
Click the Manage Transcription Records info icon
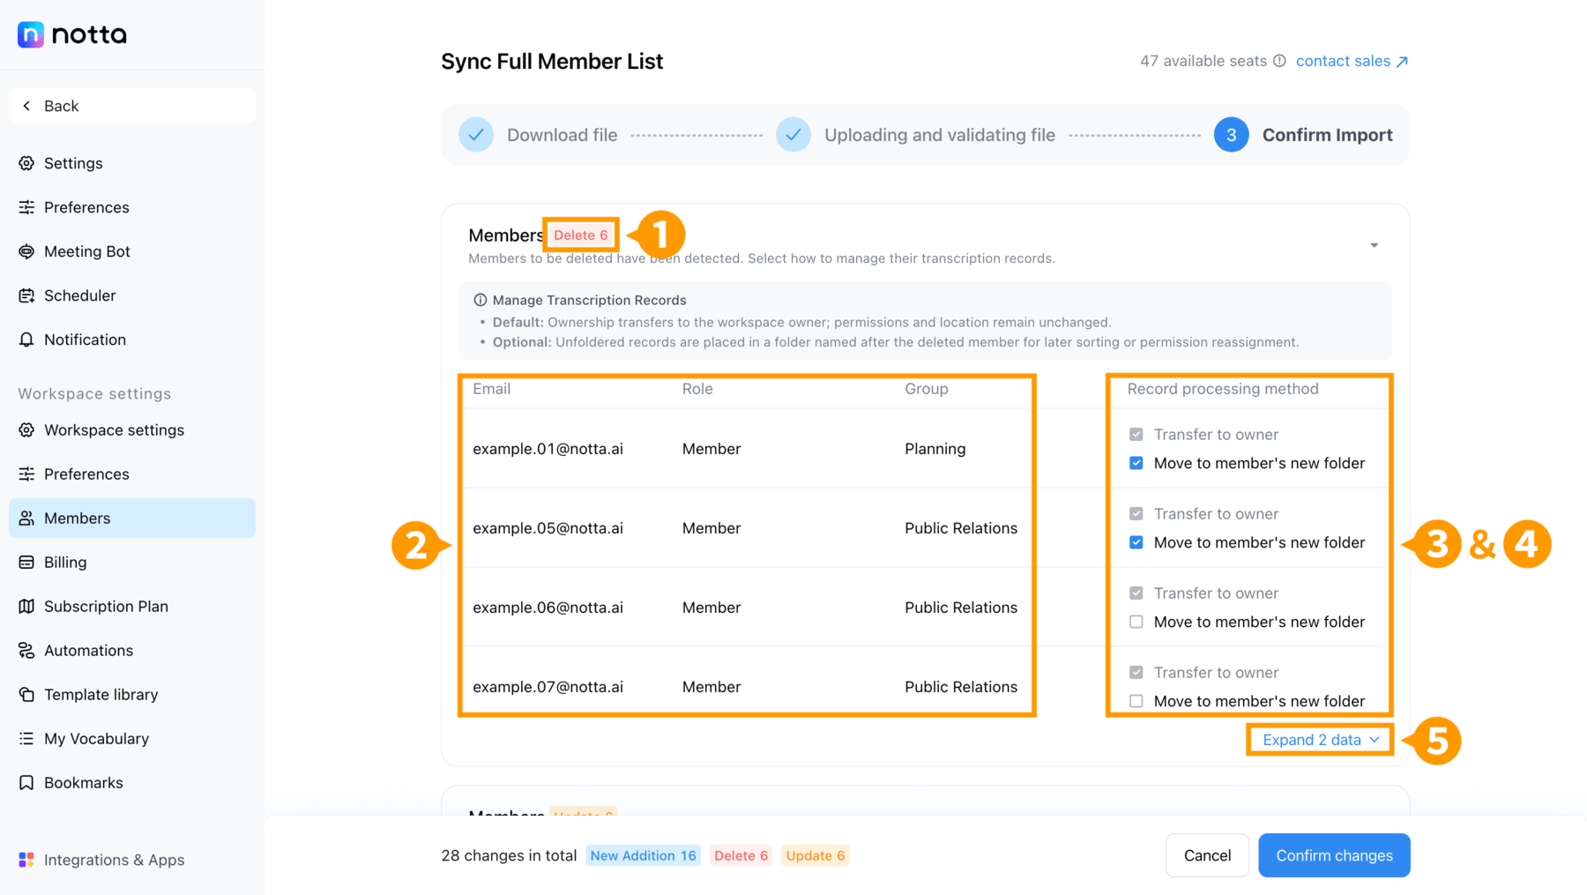click(x=481, y=301)
